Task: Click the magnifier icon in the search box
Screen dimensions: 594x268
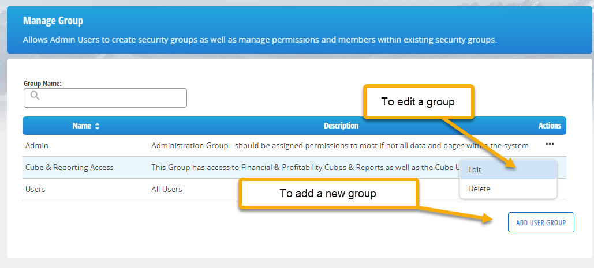Action: pyautogui.click(x=35, y=96)
